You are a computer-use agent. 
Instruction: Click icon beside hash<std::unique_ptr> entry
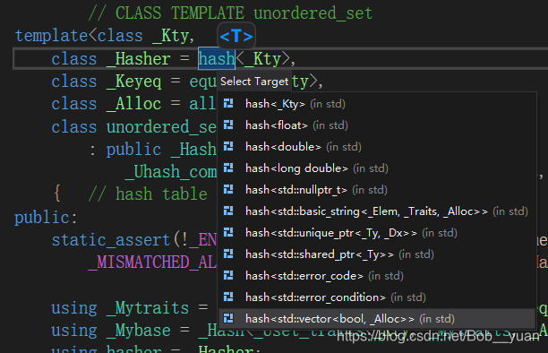click(x=228, y=233)
